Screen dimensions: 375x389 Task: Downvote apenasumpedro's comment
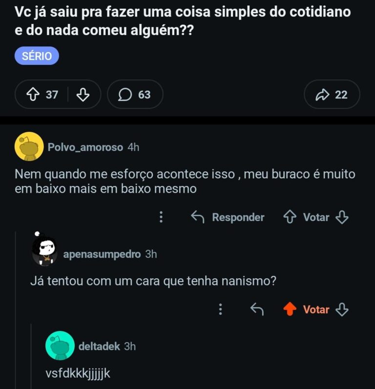pyautogui.click(x=342, y=309)
